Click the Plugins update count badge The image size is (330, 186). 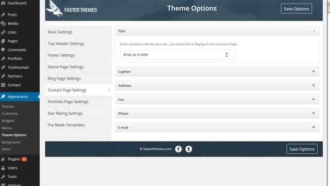24,159
